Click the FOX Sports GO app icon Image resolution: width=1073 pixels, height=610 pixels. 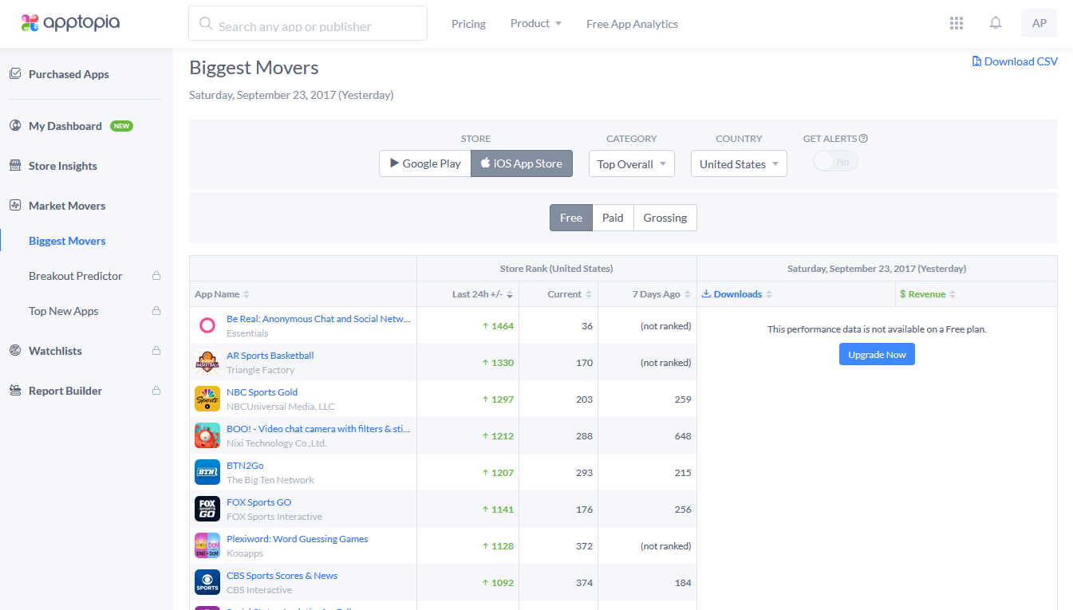point(207,509)
